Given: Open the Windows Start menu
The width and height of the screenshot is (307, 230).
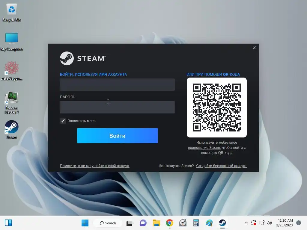Looking at the screenshot, I should coord(85,223).
